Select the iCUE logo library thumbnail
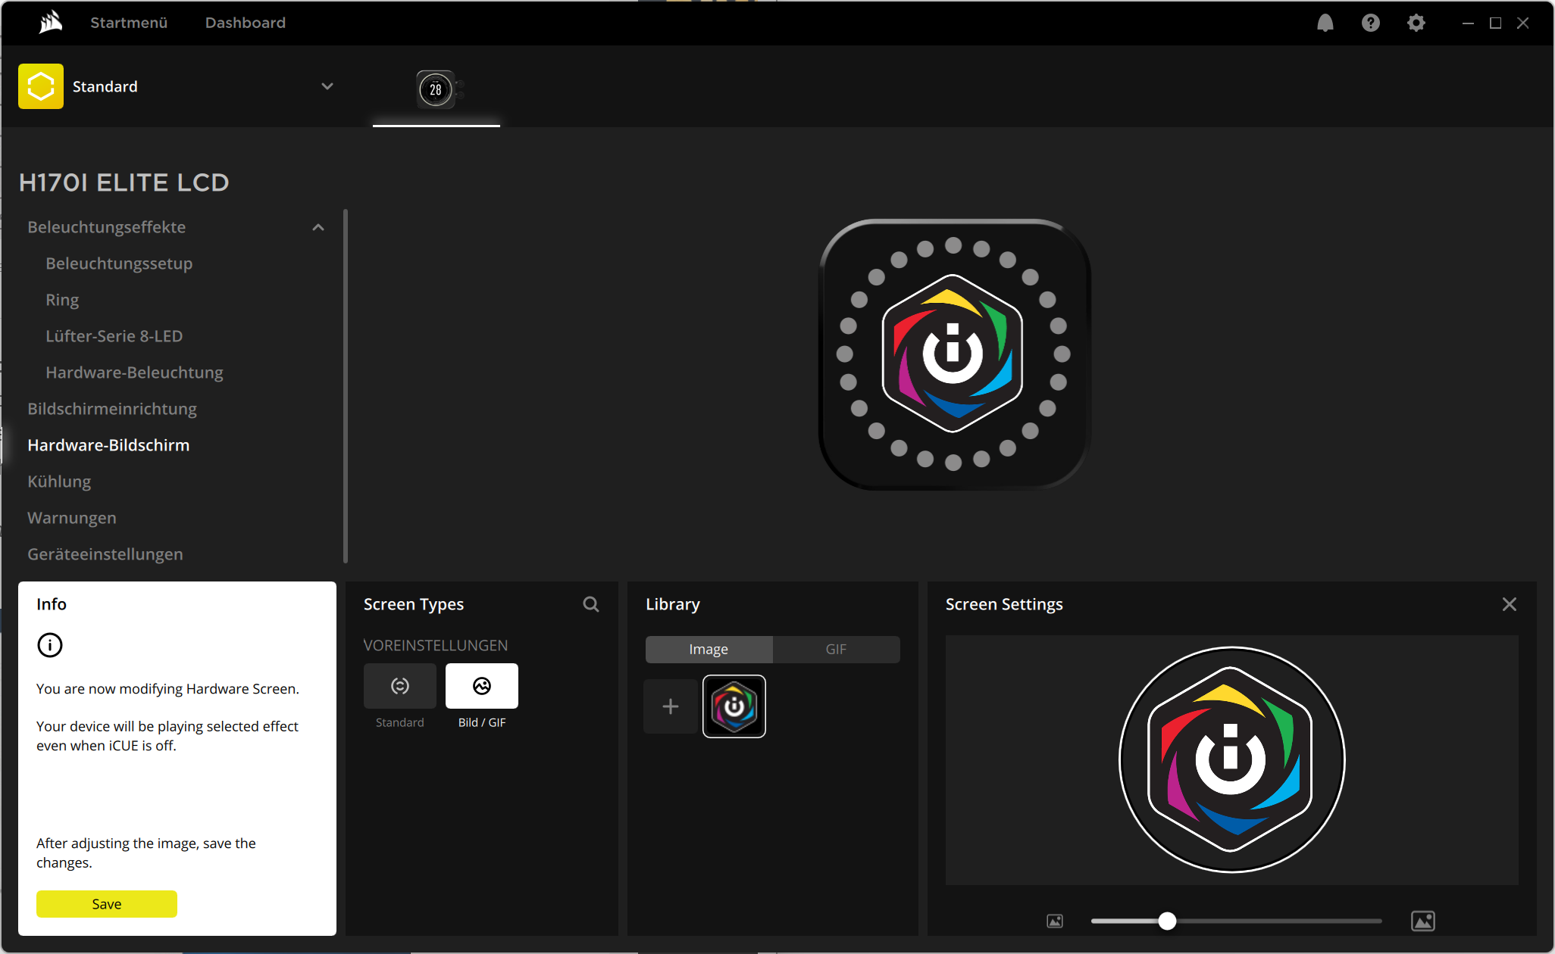The width and height of the screenshot is (1555, 954). pos(734,706)
